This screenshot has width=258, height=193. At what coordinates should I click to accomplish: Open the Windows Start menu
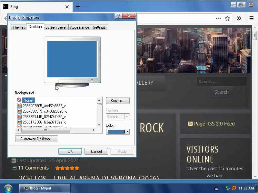8,188
